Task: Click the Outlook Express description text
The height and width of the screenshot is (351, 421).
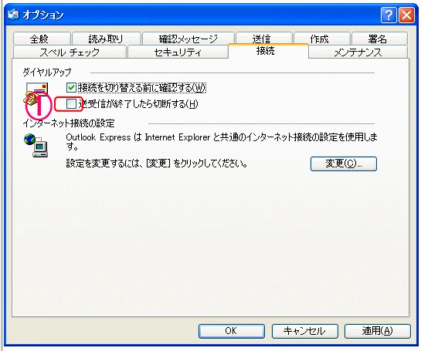Action: (222, 142)
